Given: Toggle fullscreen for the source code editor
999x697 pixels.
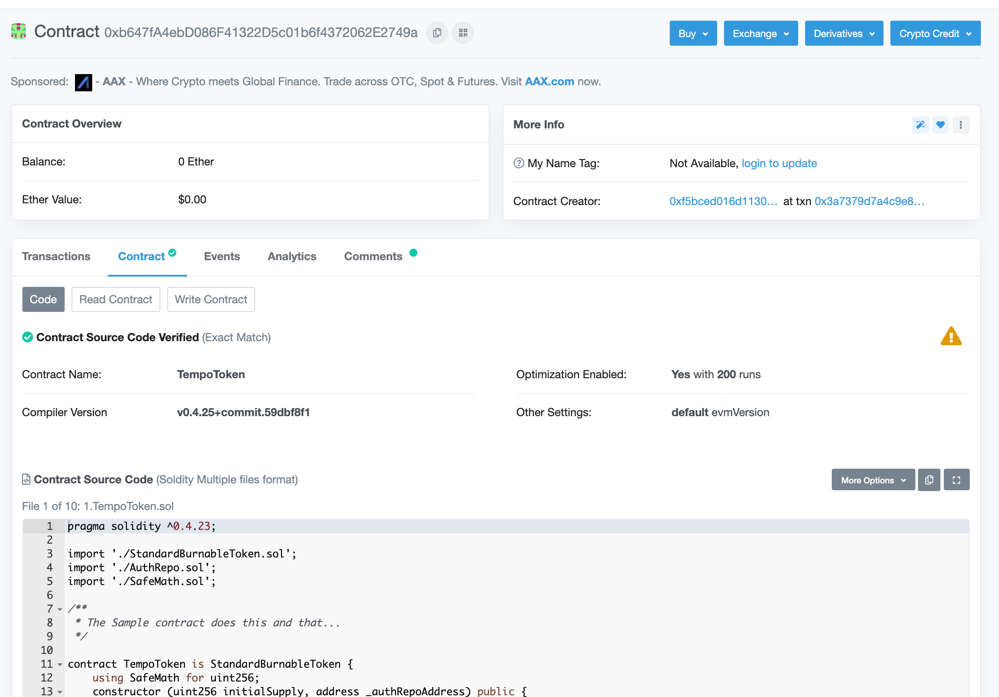Looking at the screenshot, I should click(956, 479).
